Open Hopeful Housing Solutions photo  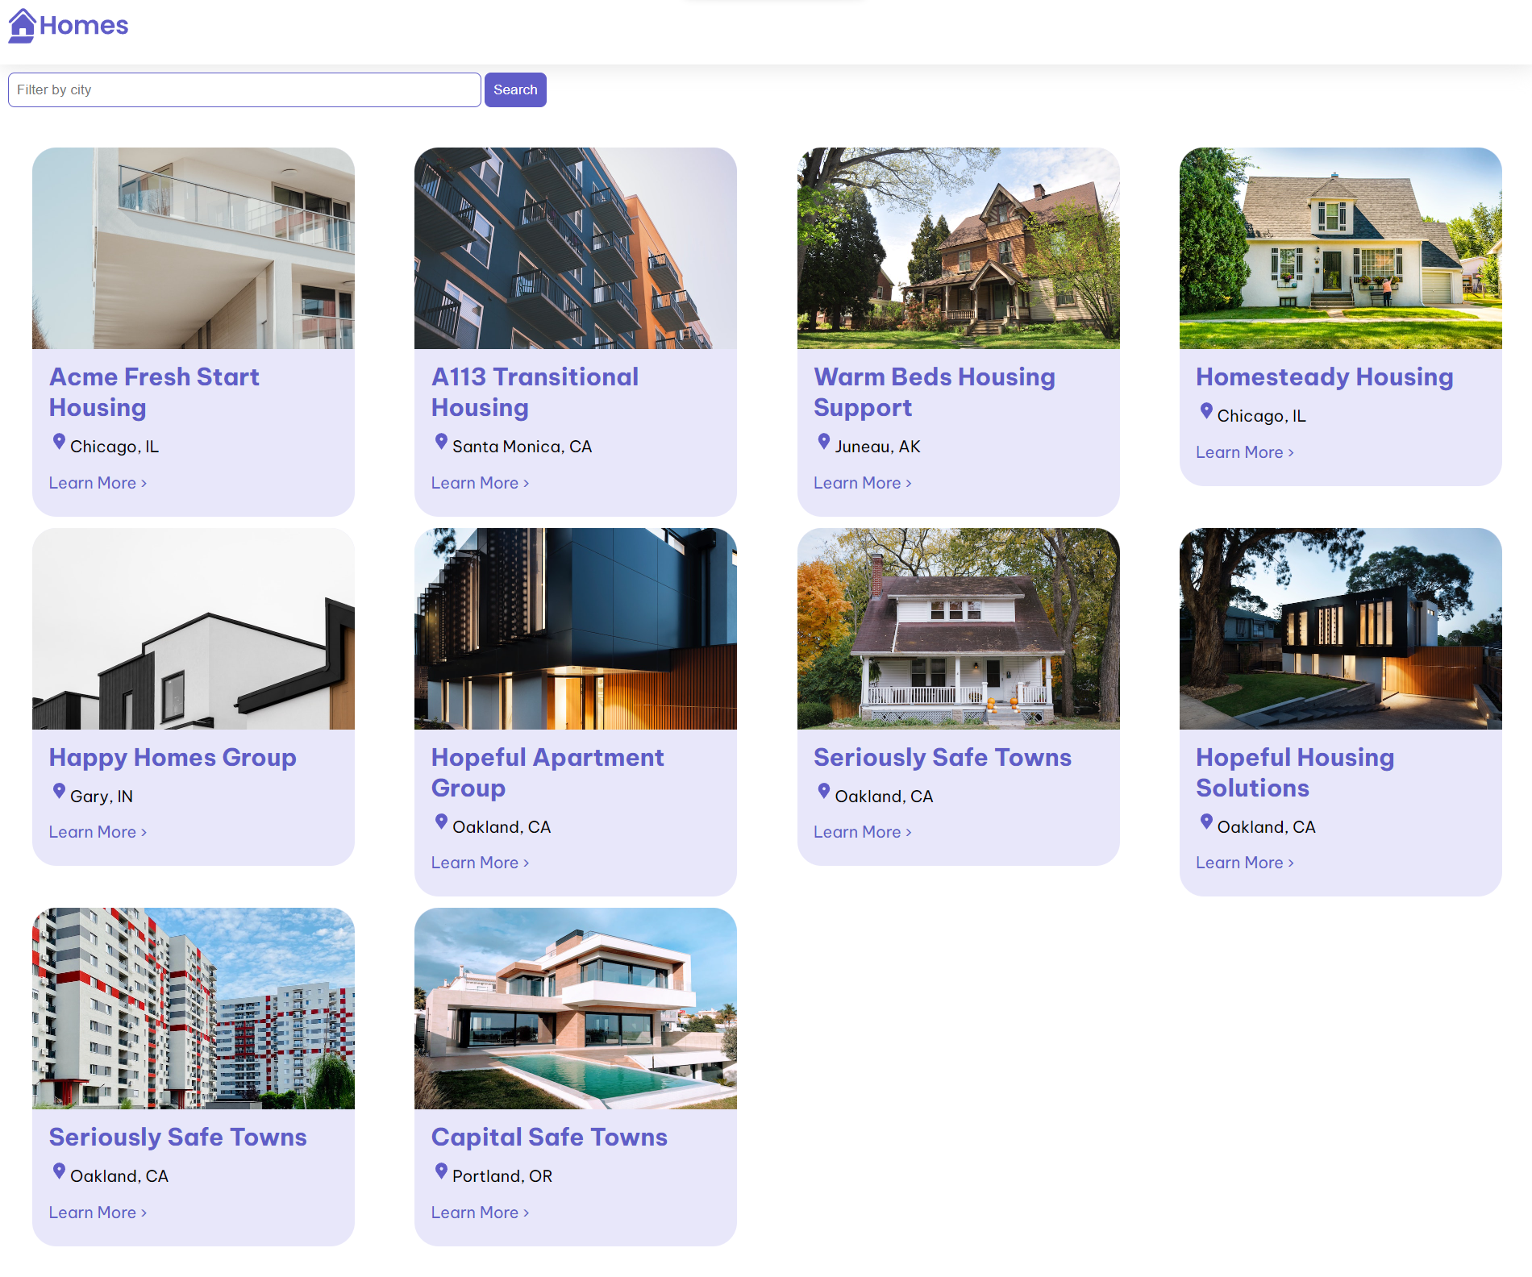[1341, 629]
